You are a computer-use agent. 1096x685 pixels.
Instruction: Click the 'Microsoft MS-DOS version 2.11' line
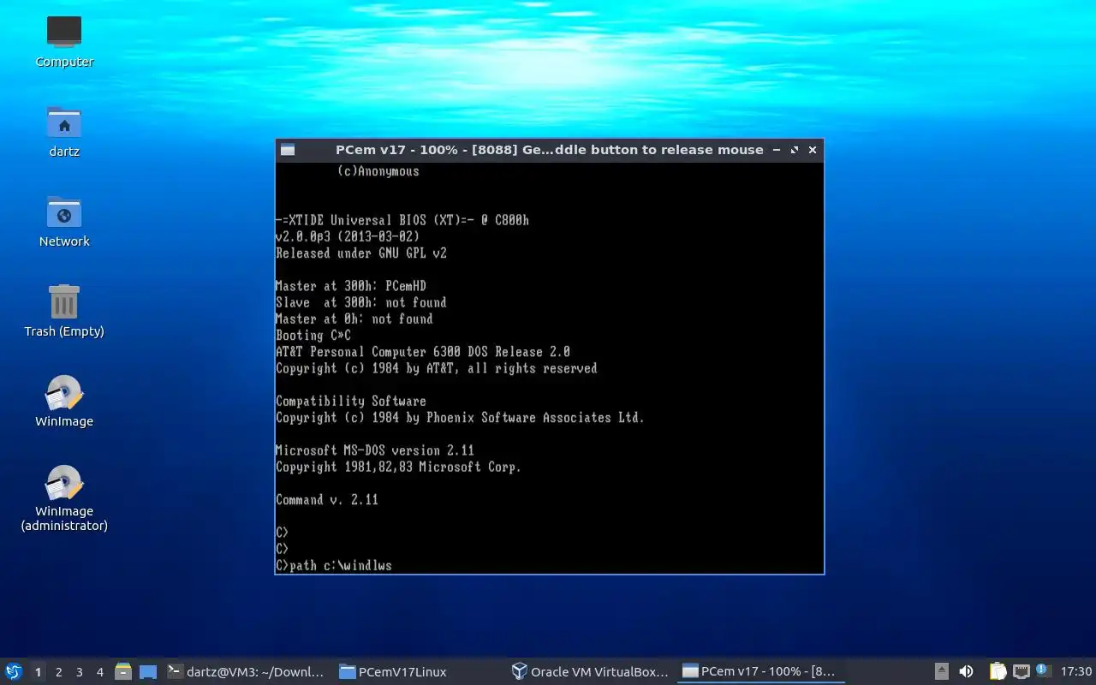coord(375,450)
